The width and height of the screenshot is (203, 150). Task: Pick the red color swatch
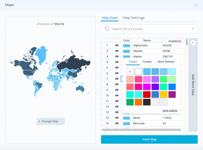147,94
